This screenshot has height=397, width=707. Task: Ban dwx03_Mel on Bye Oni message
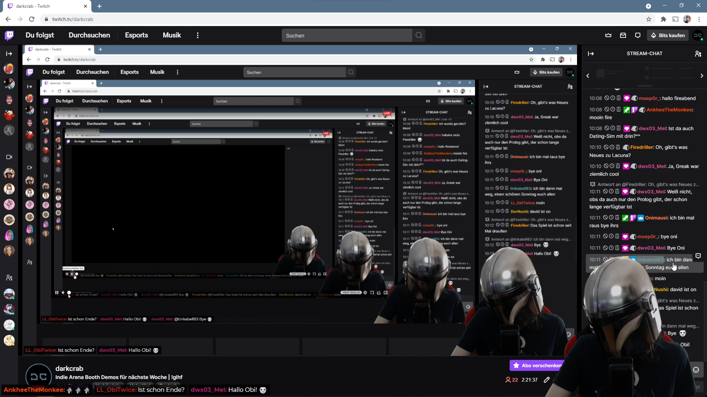pyautogui.click(x=605, y=248)
